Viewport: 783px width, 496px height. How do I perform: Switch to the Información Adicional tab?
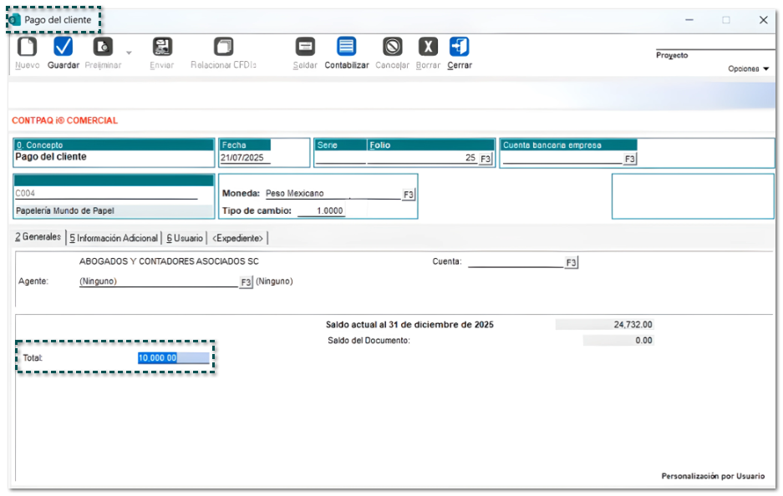pos(114,238)
